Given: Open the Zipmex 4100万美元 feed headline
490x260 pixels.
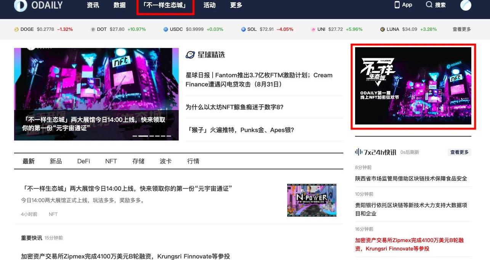Looking at the screenshot, I should (x=125, y=257).
